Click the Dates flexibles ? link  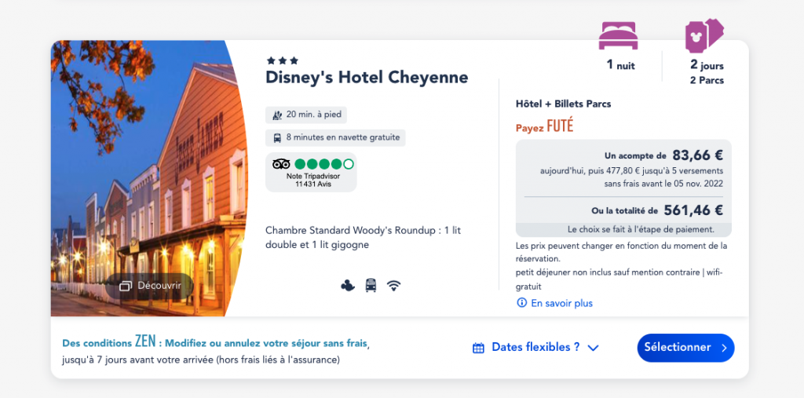coord(535,347)
